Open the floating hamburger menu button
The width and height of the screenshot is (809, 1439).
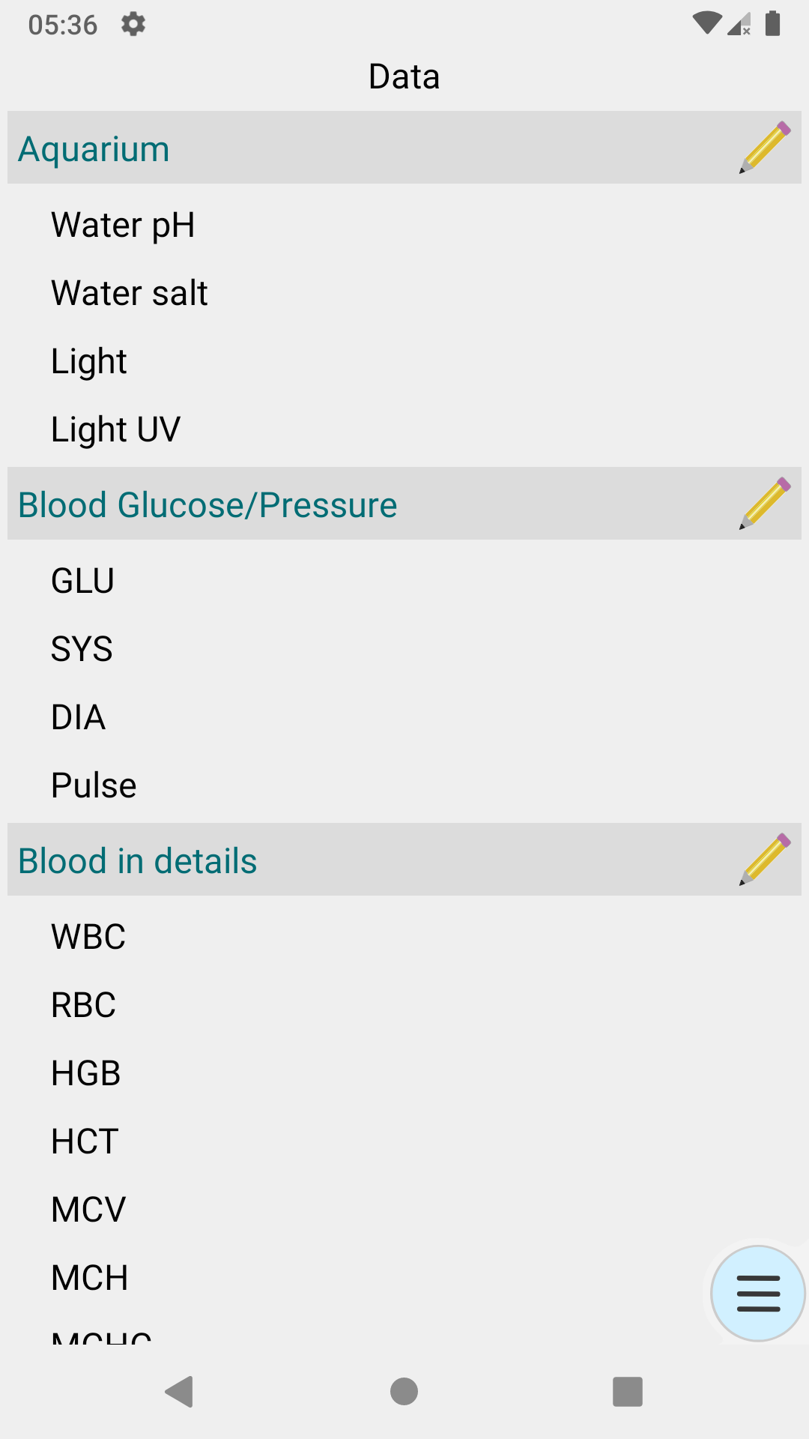click(x=758, y=1294)
